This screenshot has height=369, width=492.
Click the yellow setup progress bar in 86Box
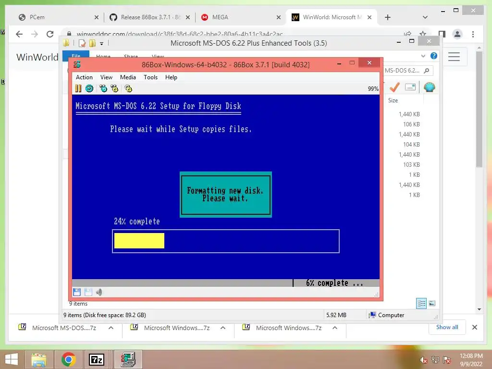pos(139,241)
